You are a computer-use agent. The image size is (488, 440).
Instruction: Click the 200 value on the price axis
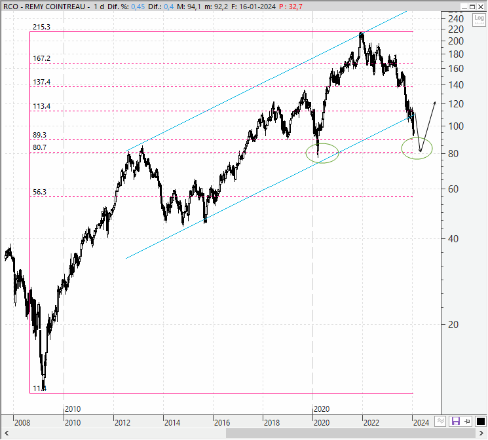coord(456,41)
